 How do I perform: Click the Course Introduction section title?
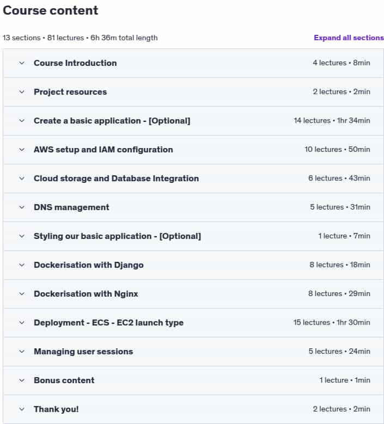click(75, 63)
